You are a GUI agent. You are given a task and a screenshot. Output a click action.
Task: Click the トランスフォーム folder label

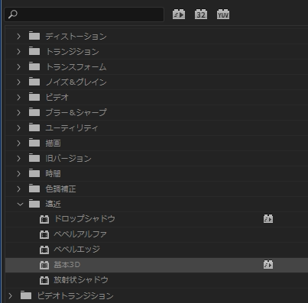coord(76,67)
